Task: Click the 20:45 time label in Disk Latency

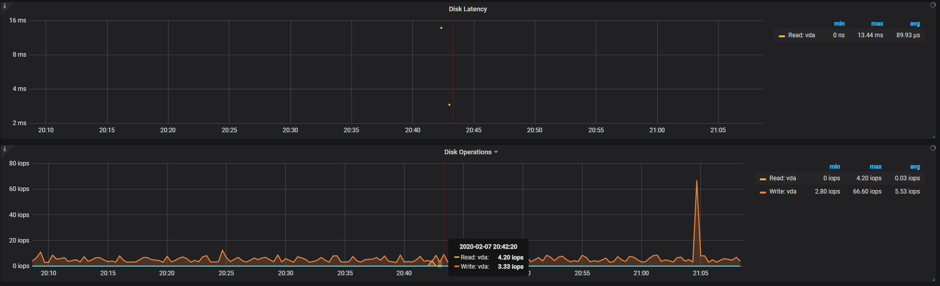Action: pos(473,130)
